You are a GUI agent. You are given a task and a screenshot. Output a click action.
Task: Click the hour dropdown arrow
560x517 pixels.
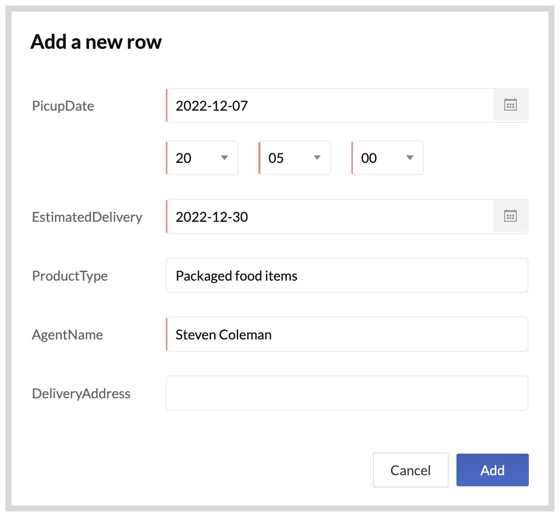[224, 158]
